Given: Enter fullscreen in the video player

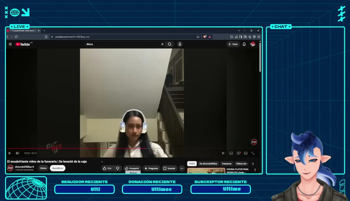Looking at the screenshot, I should click(x=253, y=153).
